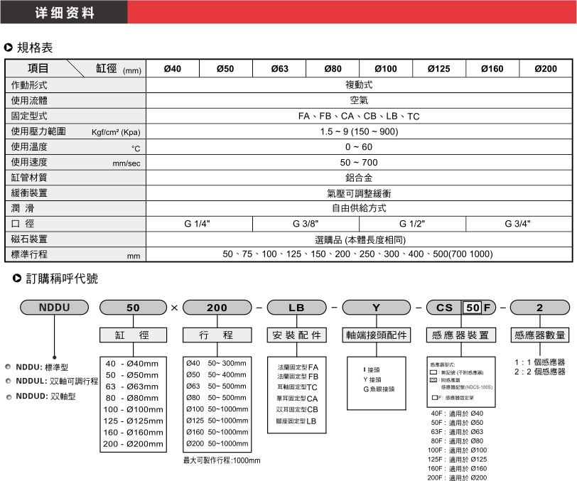The width and height of the screenshot is (577, 481).
Task: Select the 详细资料 header tab
Action: click(64, 13)
